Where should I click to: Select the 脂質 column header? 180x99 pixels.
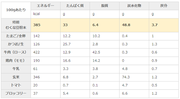105,6
